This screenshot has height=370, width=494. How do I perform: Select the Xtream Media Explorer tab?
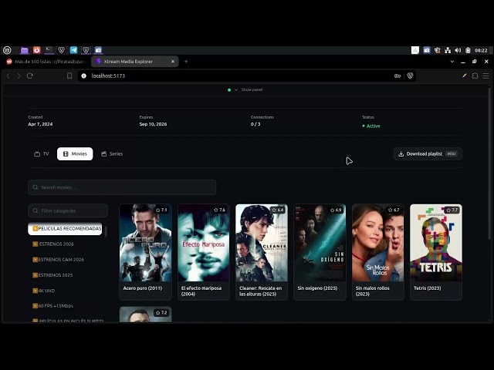click(135, 62)
